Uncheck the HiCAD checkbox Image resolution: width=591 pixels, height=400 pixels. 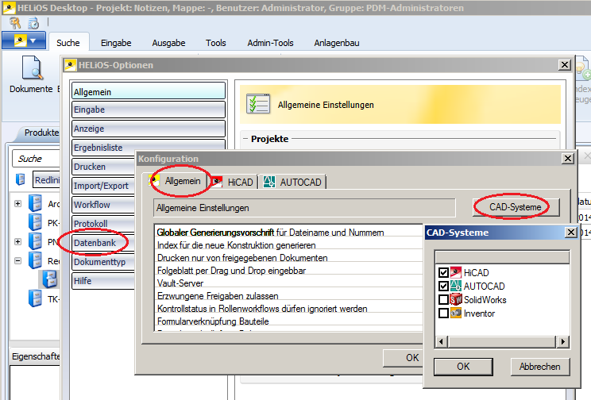tap(443, 272)
